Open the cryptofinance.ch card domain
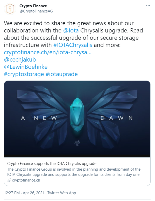Viewport: 155px width, 201px height. (26, 180)
